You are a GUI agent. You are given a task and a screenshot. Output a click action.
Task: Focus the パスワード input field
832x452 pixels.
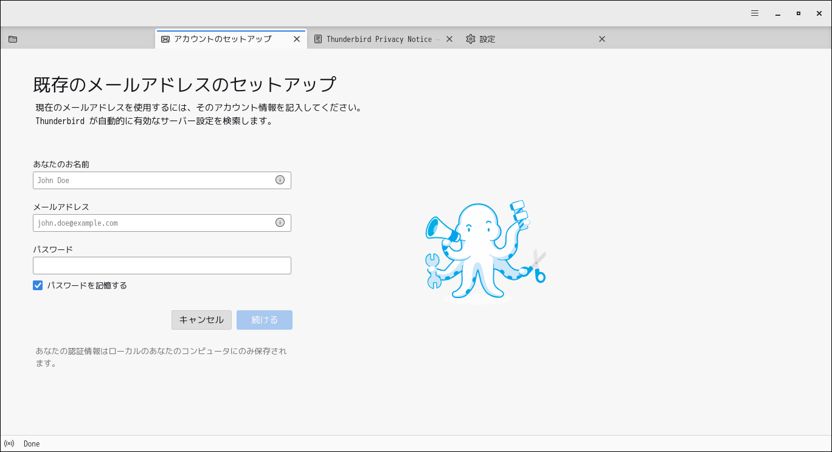162,265
